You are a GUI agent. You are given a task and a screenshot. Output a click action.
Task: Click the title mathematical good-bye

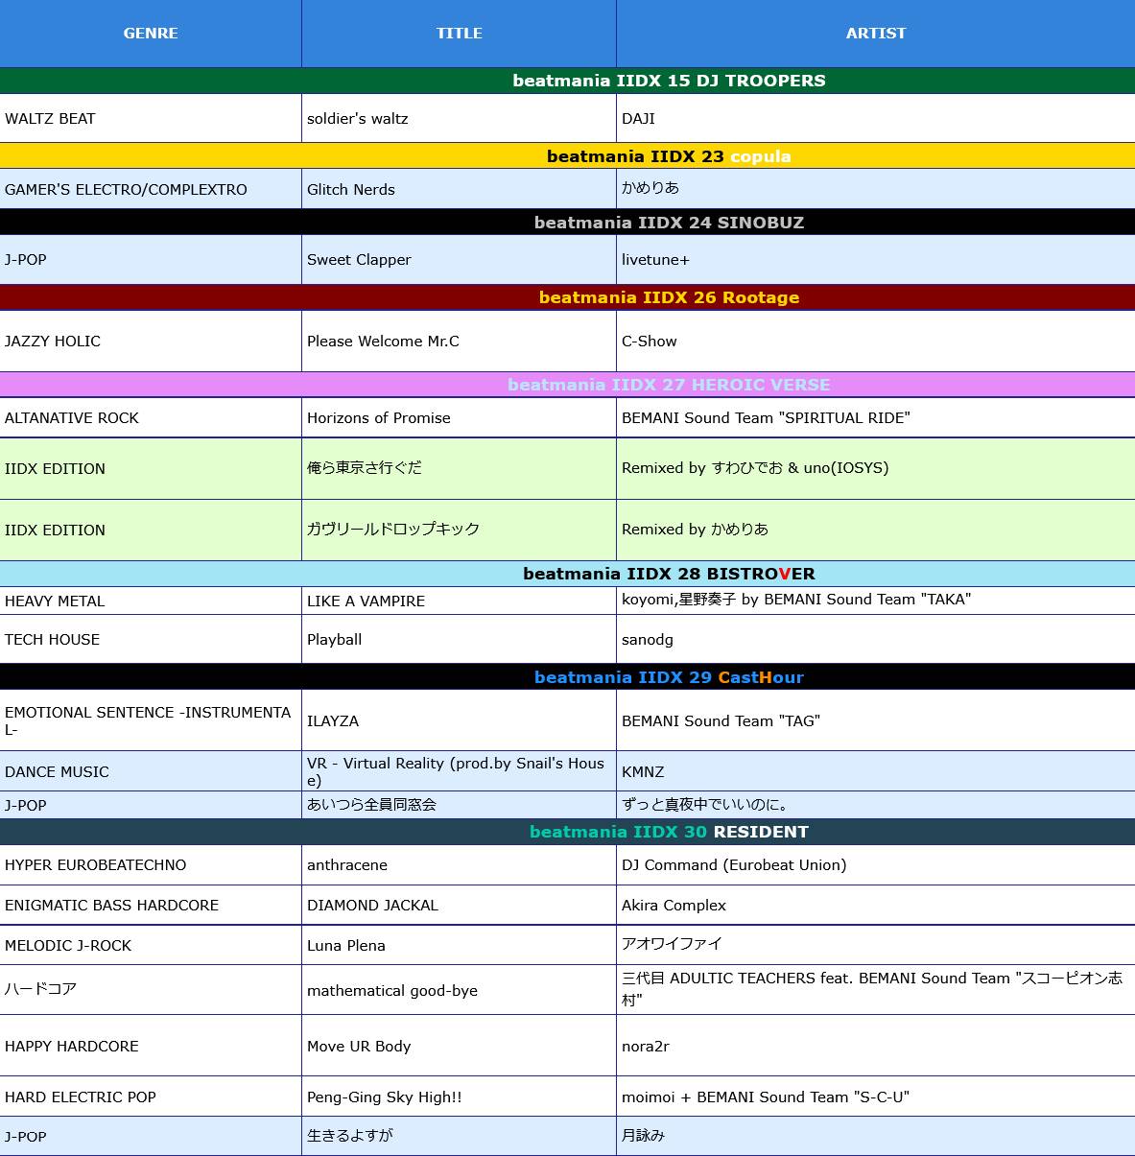pos(392,991)
